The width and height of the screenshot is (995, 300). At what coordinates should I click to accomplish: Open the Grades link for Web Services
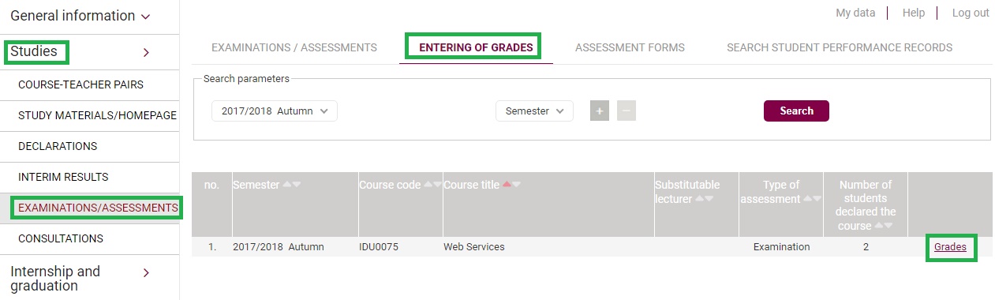pyautogui.click(x=950, y=247)
